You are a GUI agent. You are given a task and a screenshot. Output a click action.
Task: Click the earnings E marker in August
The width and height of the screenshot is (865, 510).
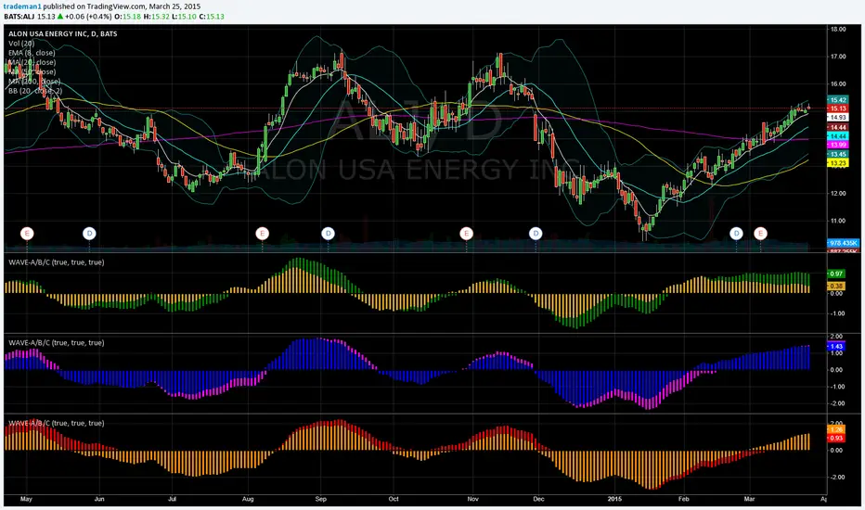[263, 234]
